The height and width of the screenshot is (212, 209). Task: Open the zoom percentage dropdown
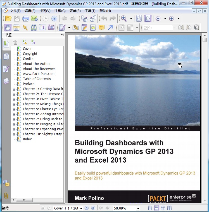[x=138, y=208]
